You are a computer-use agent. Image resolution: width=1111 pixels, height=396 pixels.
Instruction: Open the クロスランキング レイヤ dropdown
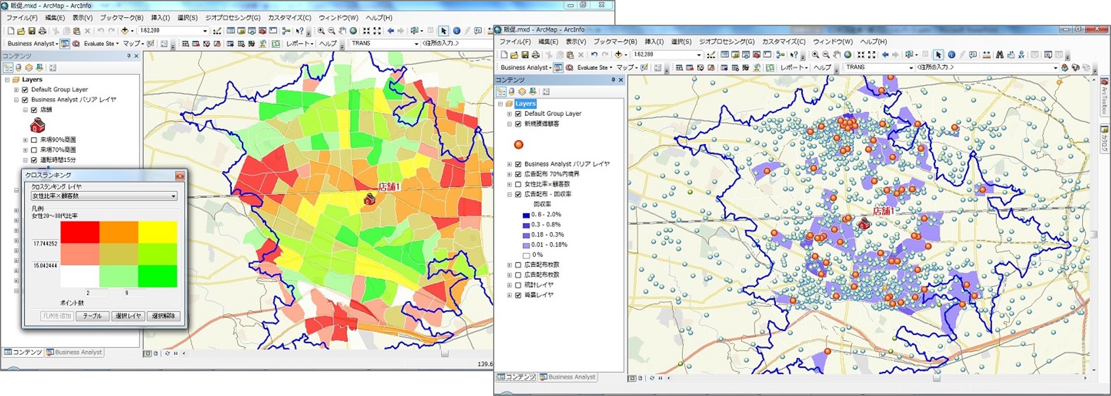coord(173,196)
